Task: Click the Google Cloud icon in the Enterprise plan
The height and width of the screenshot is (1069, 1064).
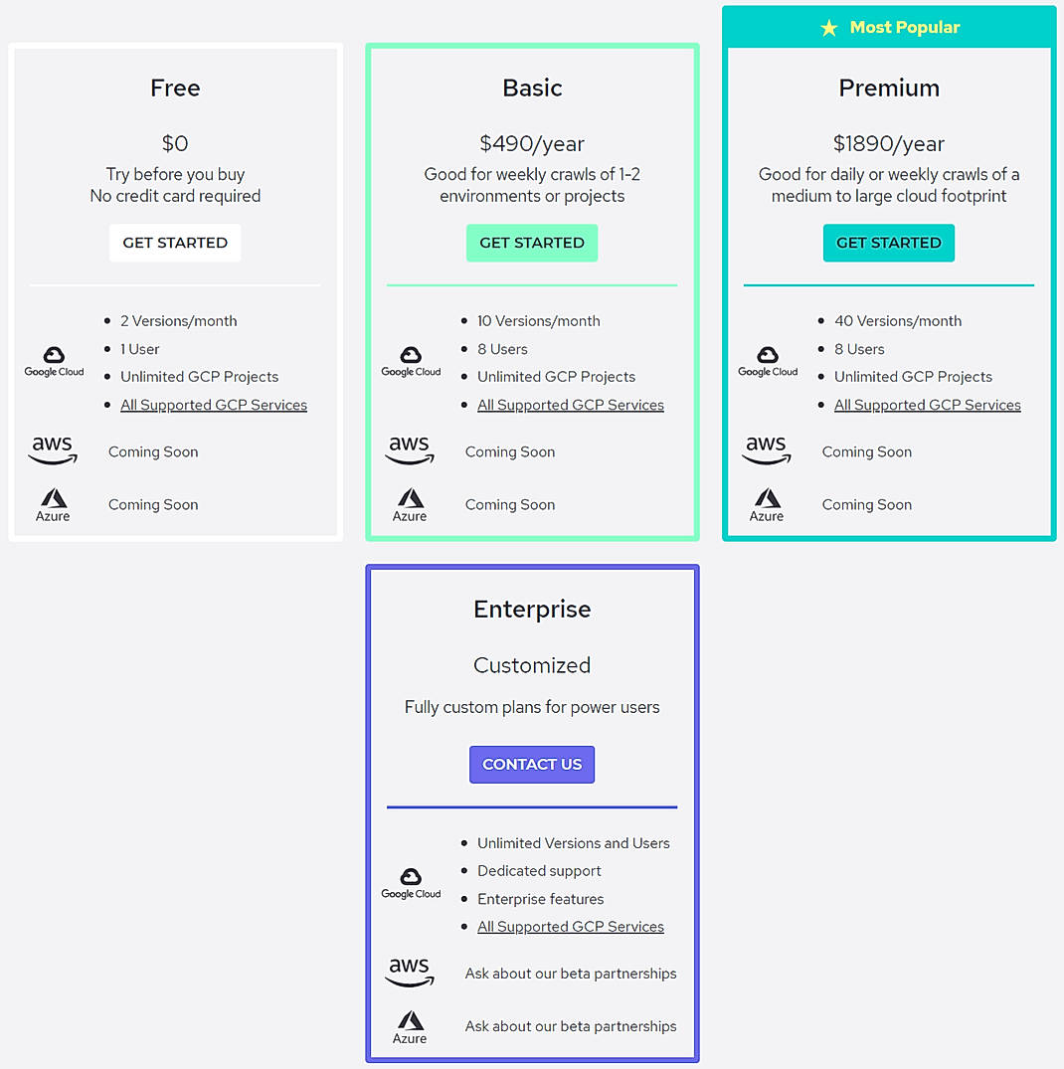Action: 410,882
